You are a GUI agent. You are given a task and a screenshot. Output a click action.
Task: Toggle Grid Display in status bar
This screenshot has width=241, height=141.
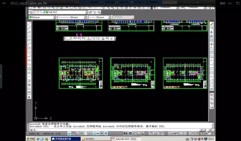73,133
